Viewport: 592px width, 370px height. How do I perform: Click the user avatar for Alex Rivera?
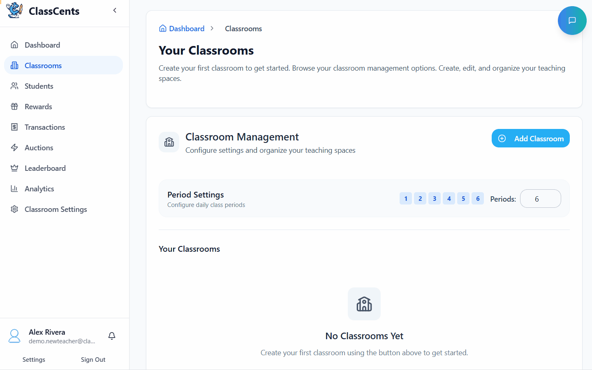coord(14,336)
